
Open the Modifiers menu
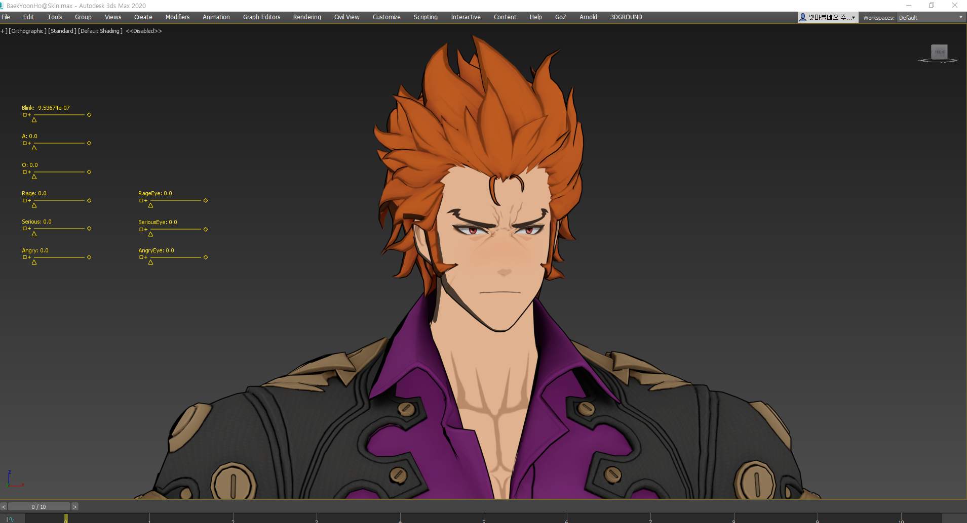click(x=177, y=17)
